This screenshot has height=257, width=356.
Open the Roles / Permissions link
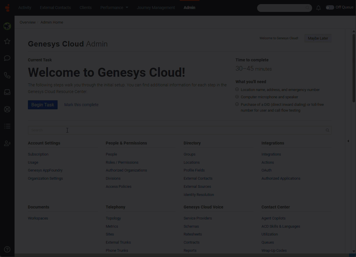[122, 163]
